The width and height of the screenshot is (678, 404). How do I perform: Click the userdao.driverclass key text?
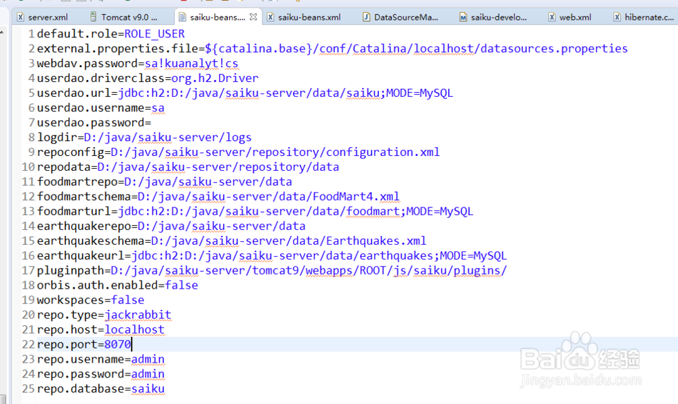tap(101, 78)
